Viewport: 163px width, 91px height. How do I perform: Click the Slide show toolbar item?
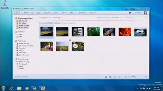(x=83, y=13)
